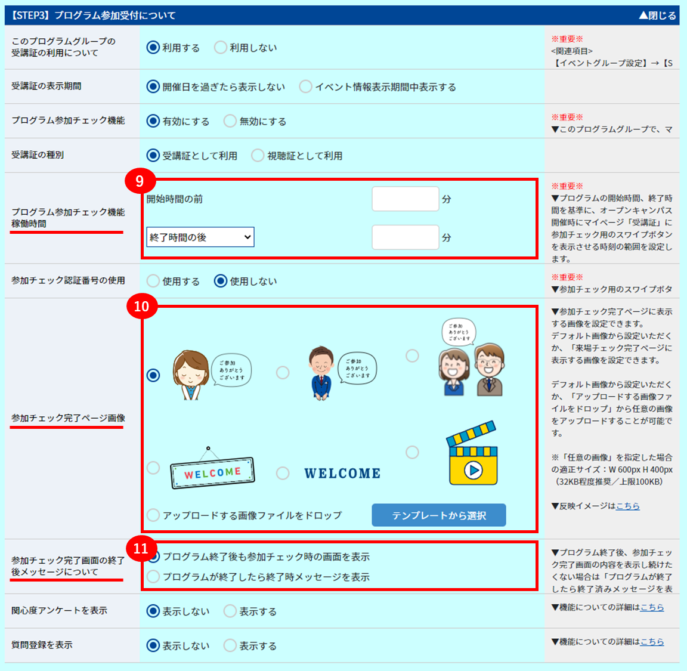Select 表示しない for 関心度アンケート
The height and width of the screenshot is (671, 687).
tap(153, 611)
